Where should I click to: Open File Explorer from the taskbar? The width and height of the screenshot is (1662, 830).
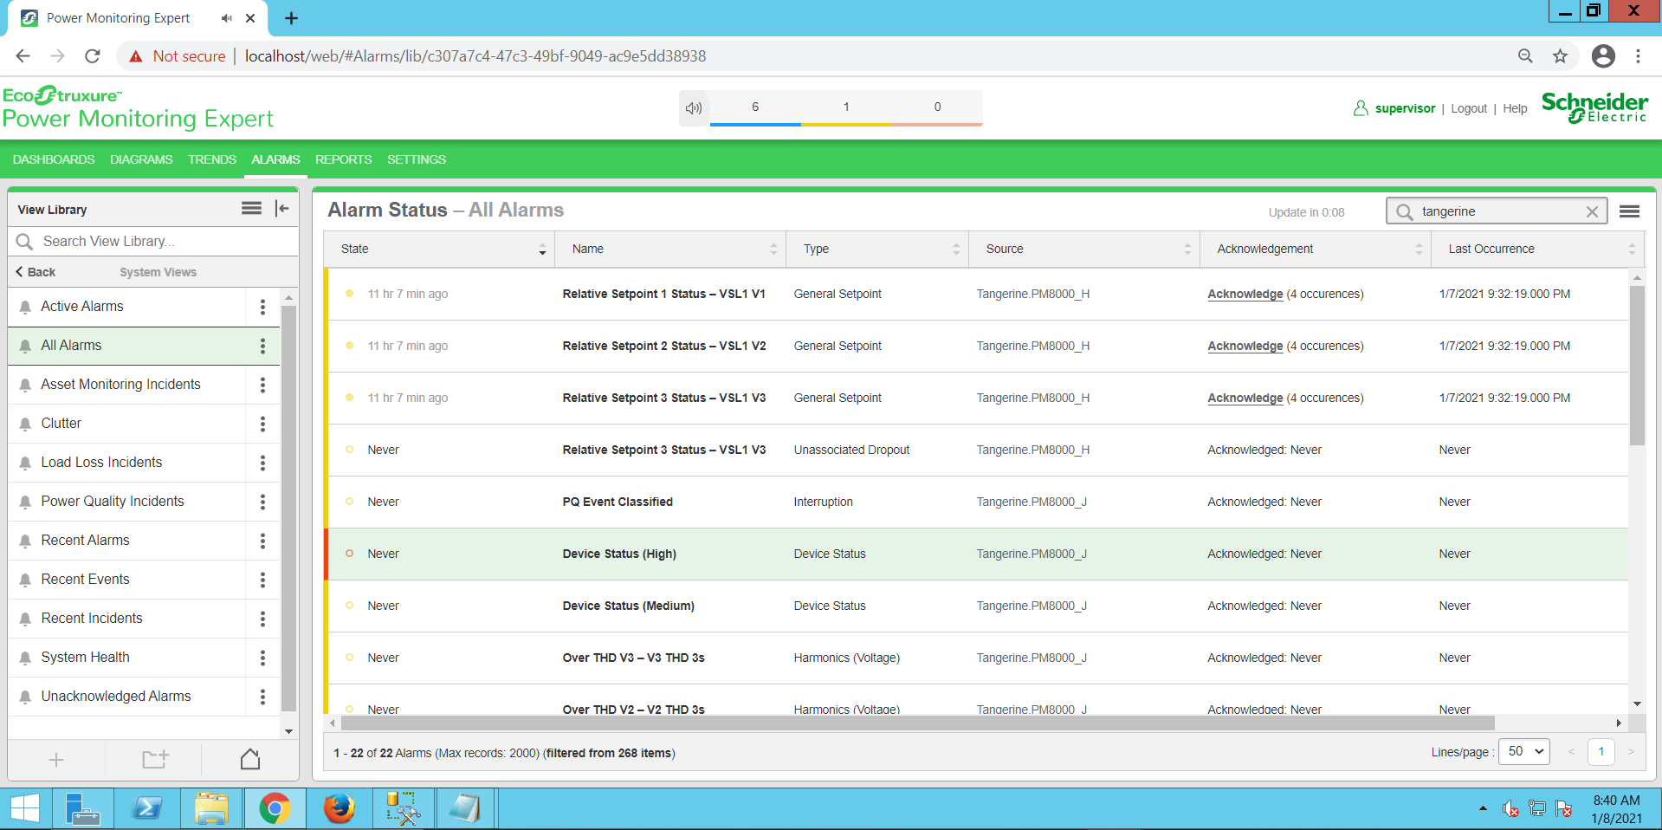[210, 809]
